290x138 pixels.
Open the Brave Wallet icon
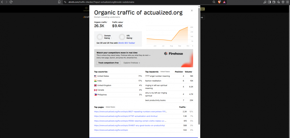[274, 2]
